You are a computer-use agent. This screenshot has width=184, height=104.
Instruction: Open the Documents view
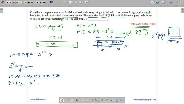[163, 3]
